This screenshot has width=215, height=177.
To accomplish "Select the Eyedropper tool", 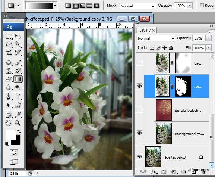I will coord(18,115).
